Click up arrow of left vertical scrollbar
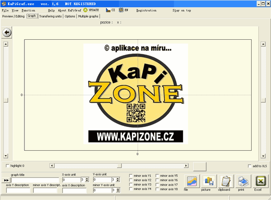 coord(6,44)
